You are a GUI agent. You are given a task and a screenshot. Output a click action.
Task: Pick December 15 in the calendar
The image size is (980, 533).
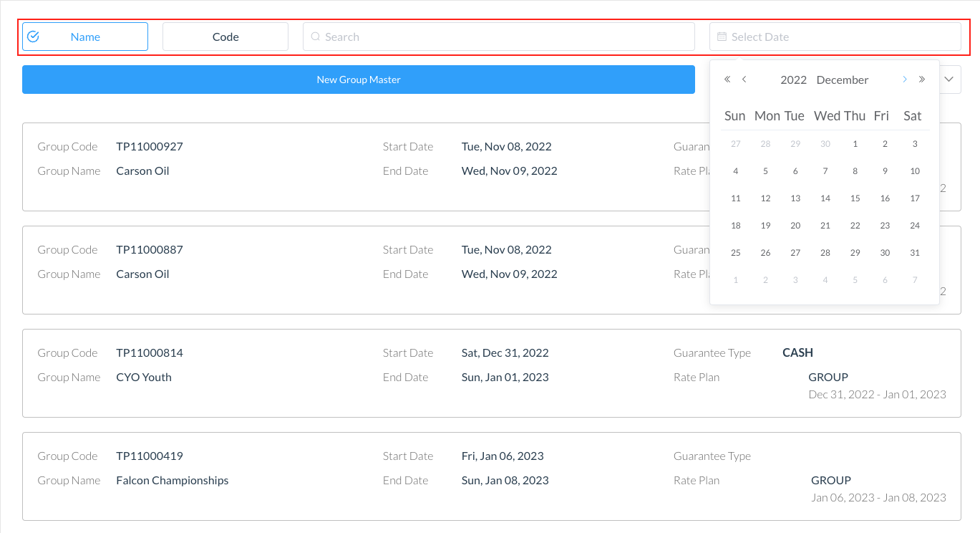[855, 198]
